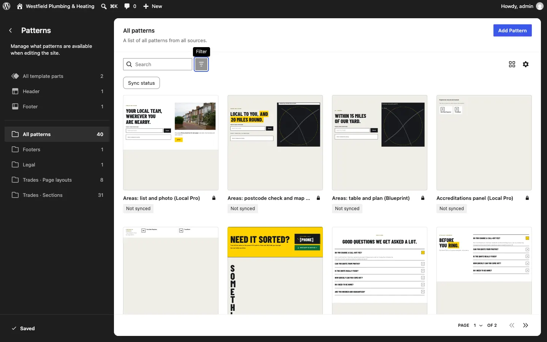
Task: Click the WordPress logo icon
Action: [x=6, y=6]
